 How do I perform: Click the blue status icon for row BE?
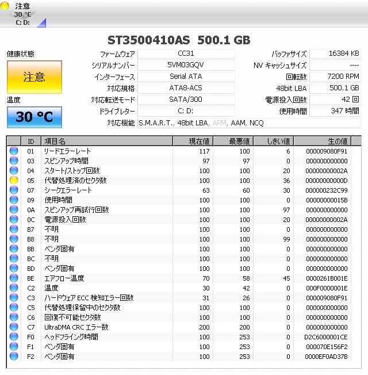[14, 278]
